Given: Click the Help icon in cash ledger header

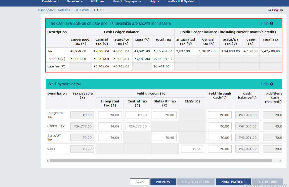Looking at the screenshot, I should [272, 23].
